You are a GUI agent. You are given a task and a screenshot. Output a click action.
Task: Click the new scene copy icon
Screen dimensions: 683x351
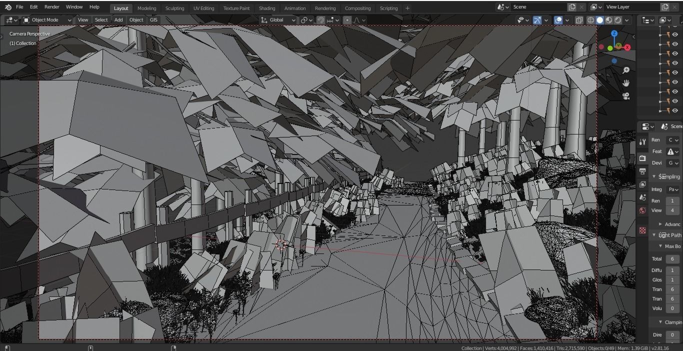click(572, 7)
